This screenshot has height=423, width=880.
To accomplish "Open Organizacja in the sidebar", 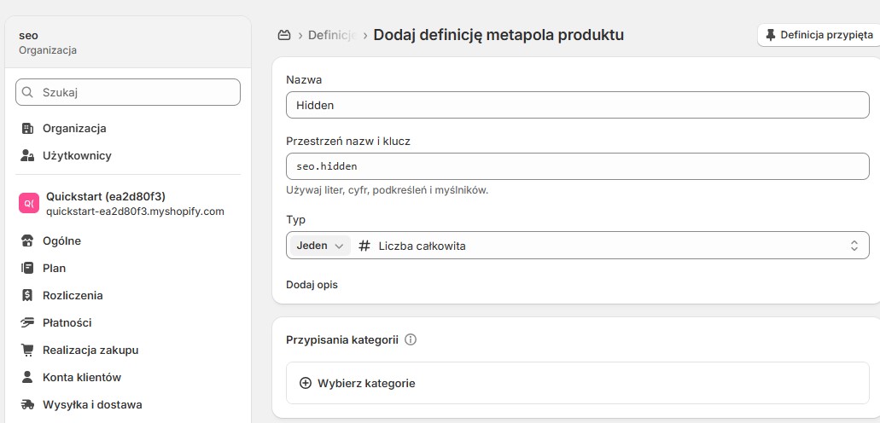I will 128,129.
